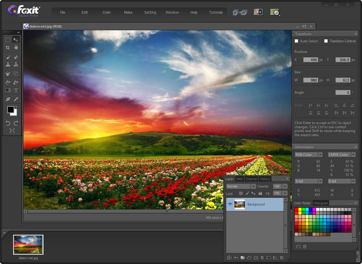The height and width of the screenshot is (264, 362).
Task: Click the Undo arrow in toolbox
Action: click(8, 123)
